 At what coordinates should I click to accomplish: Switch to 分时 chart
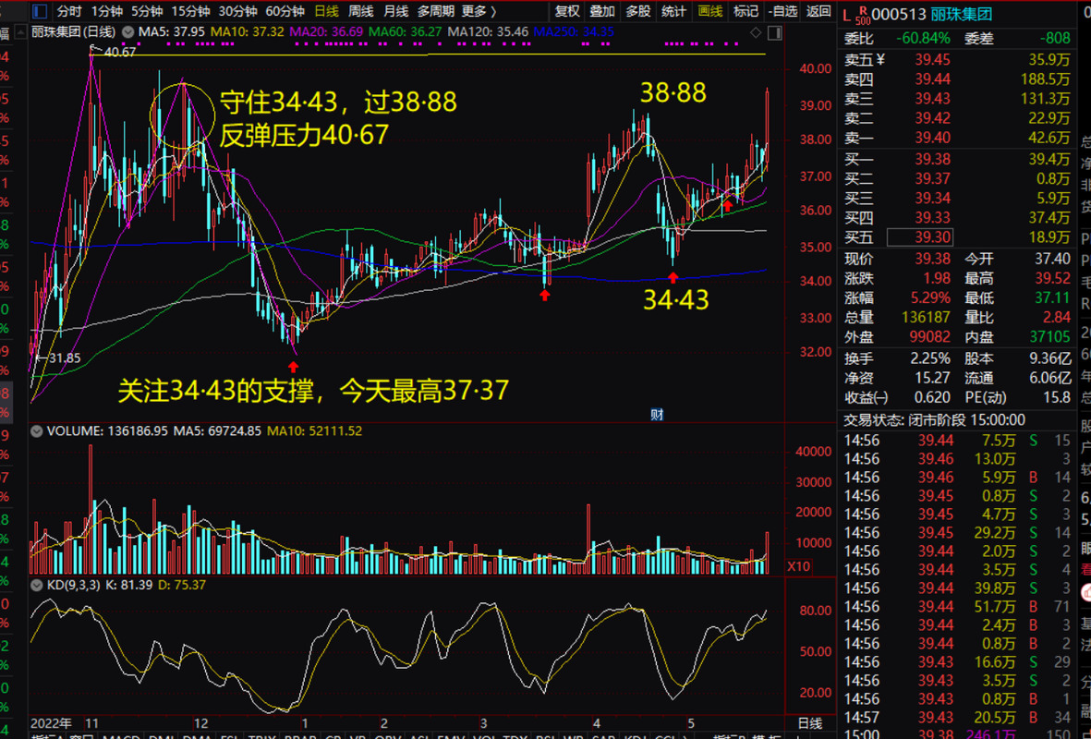[69, 11]
